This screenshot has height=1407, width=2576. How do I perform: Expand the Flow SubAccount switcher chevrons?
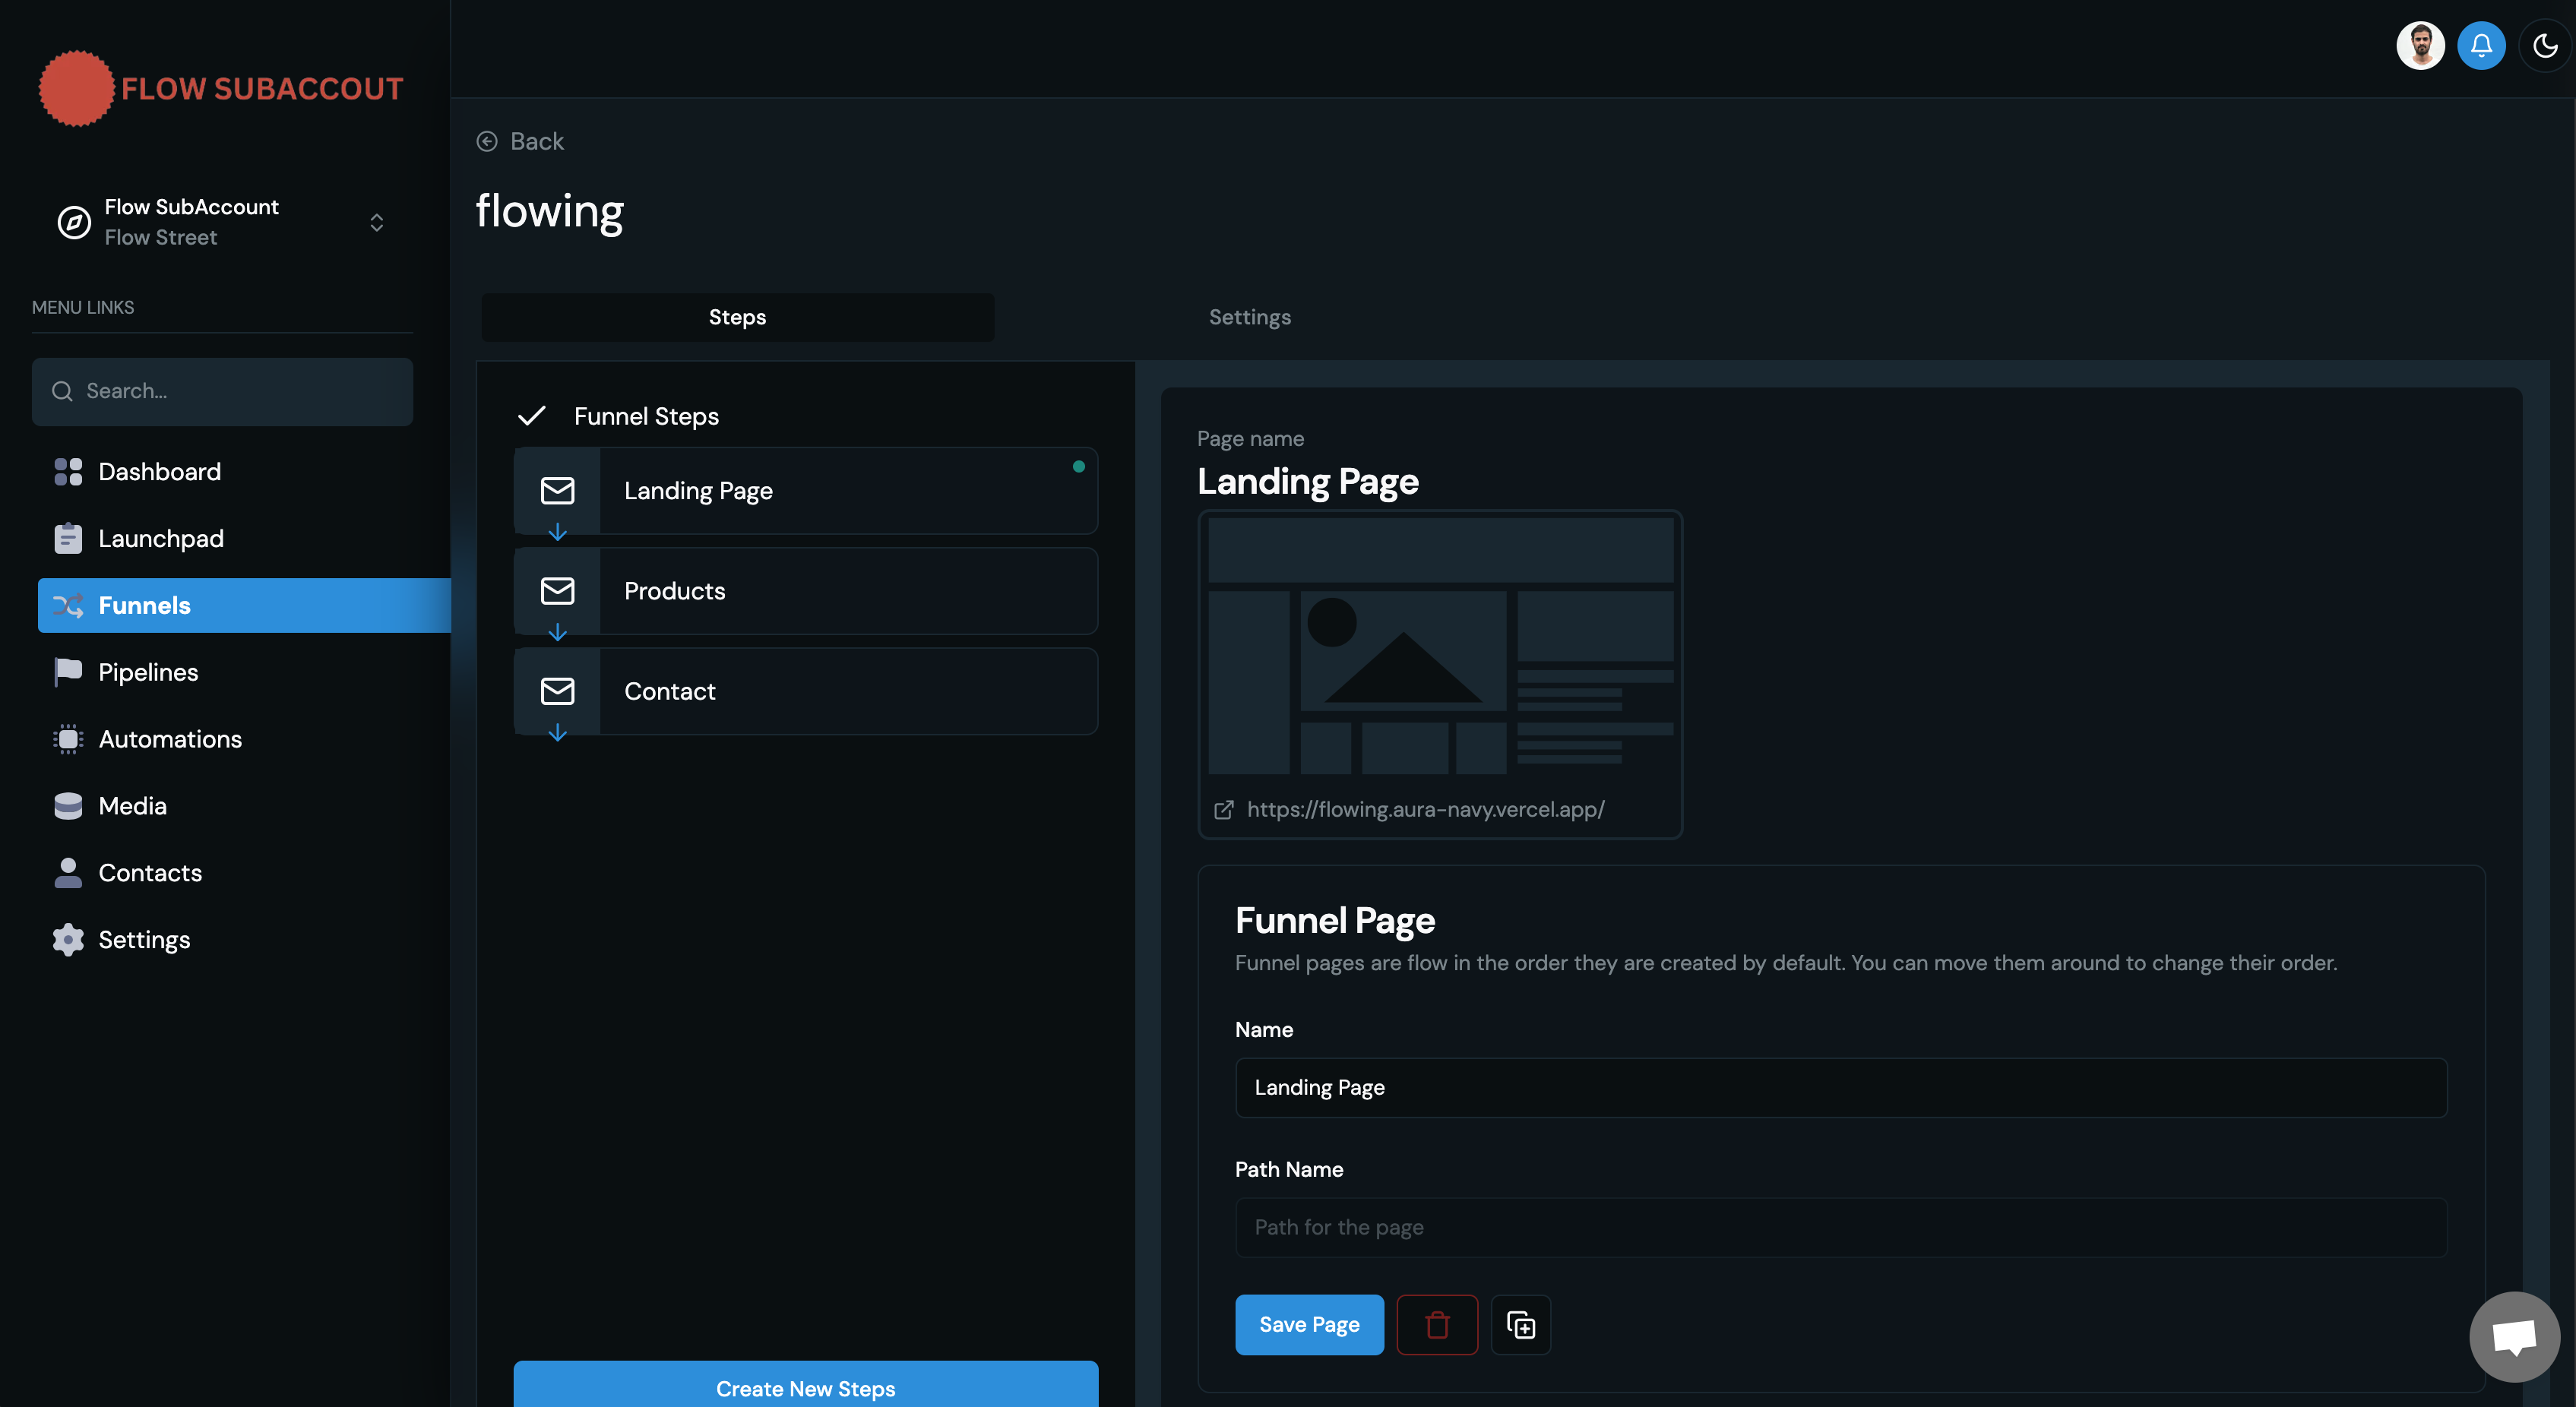376,222
